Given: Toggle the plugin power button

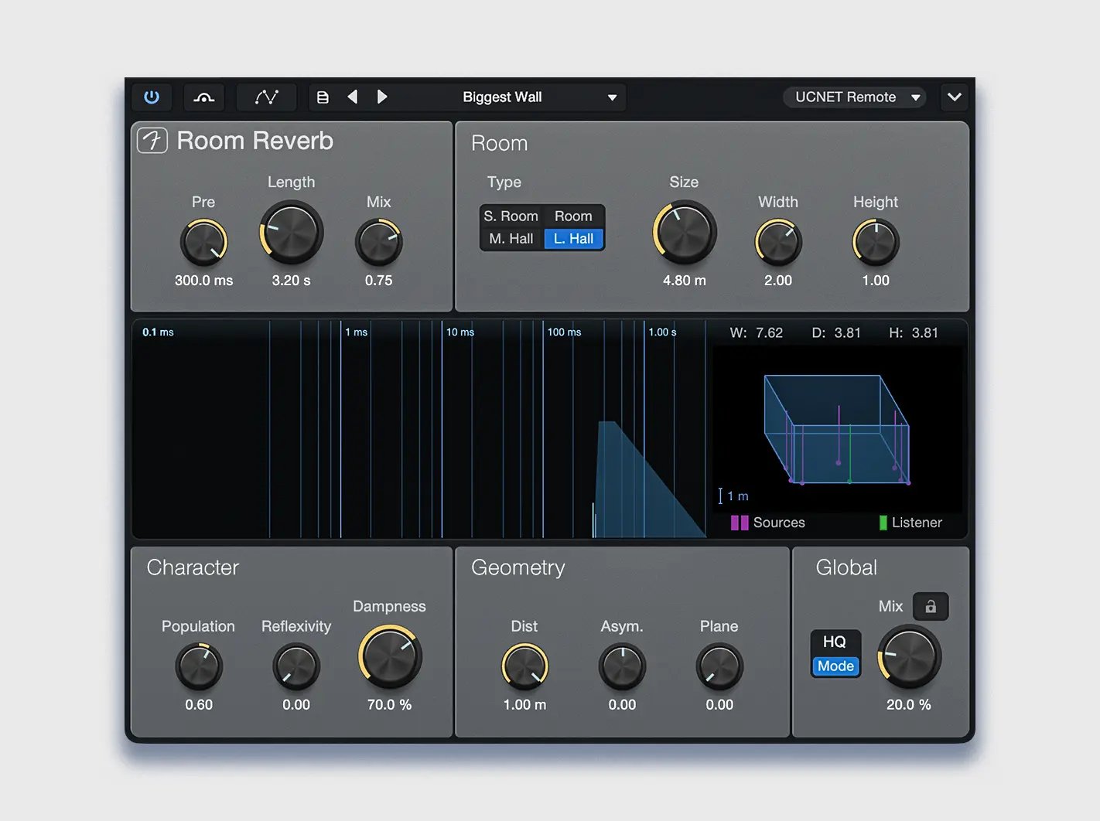Looking at the screenshot, I should (152, 97).
